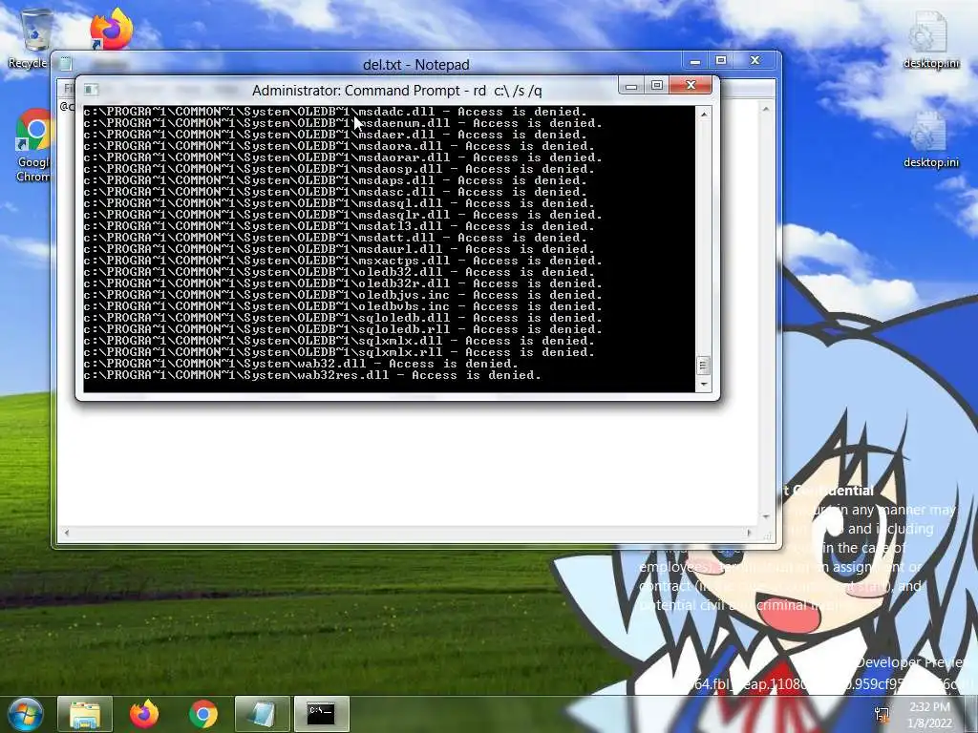Open the clock showing 2:32 PM
Image resolution: width=978 pixels, height=733 pixels.
[930, 715]
